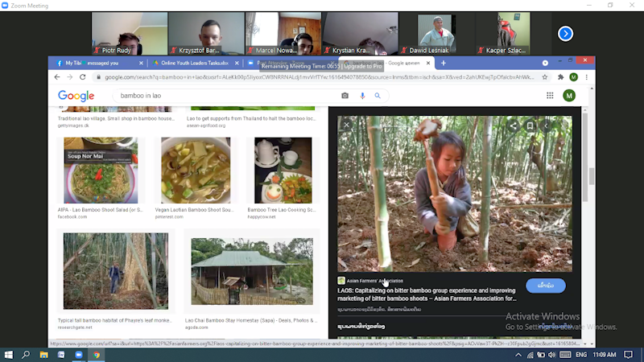Close Online Youth Leaders Tasks tab
The width and height of the screenshot is (644, 362).
[x=237, y=63]
